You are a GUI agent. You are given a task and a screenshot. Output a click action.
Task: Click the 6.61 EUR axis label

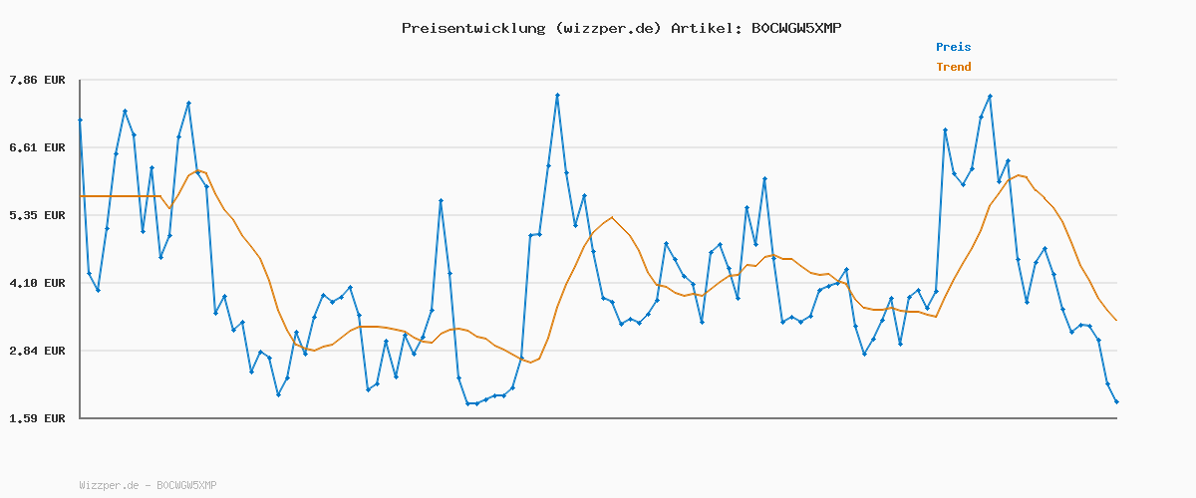pyautogui.click(x=37, y=147)
